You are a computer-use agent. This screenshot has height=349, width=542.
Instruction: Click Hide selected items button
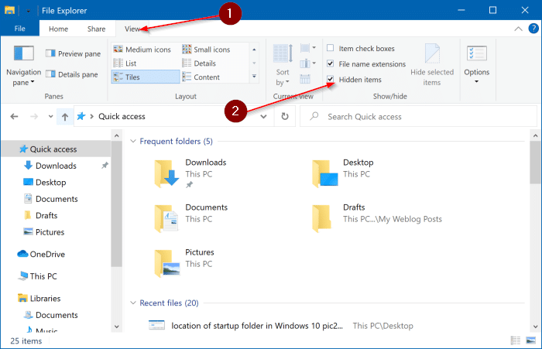click(432, 64)
